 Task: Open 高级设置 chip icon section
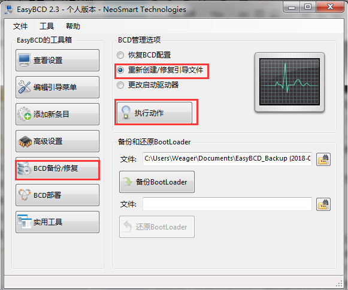click(58, 141)
